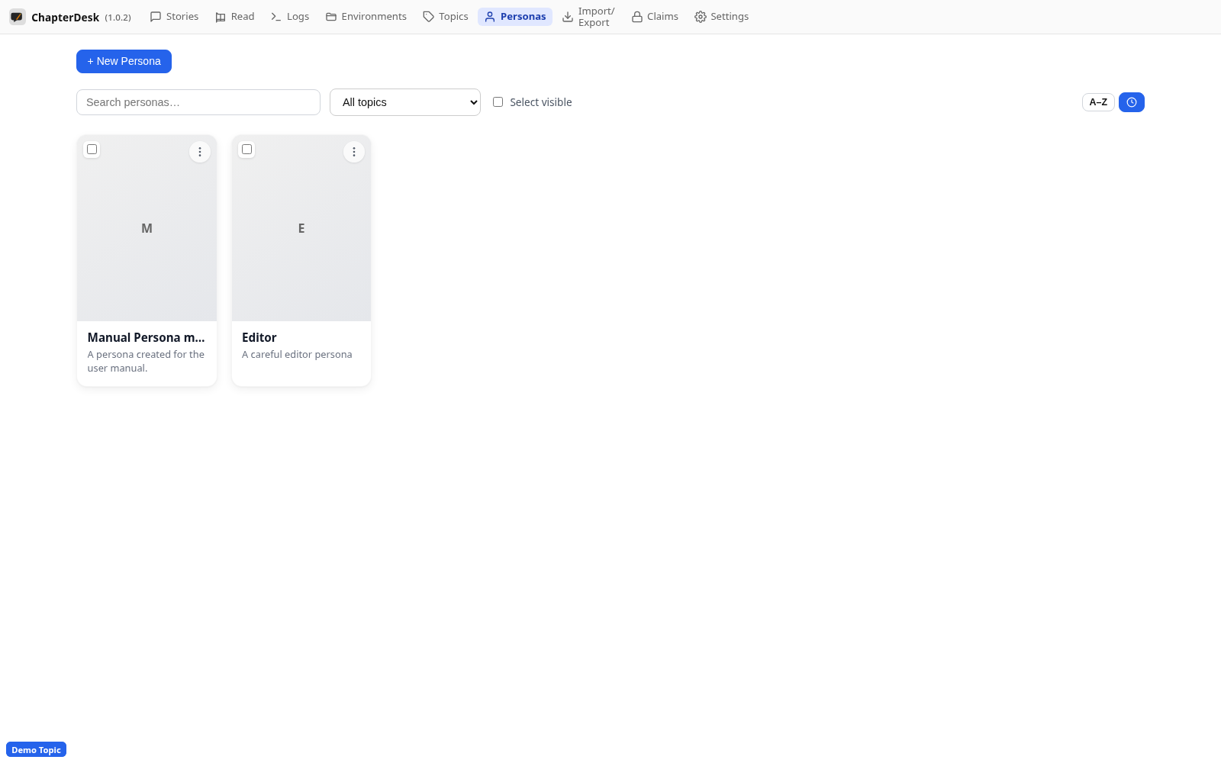
Task: Open the Import/Export tab
Action: tap(588, 17)
